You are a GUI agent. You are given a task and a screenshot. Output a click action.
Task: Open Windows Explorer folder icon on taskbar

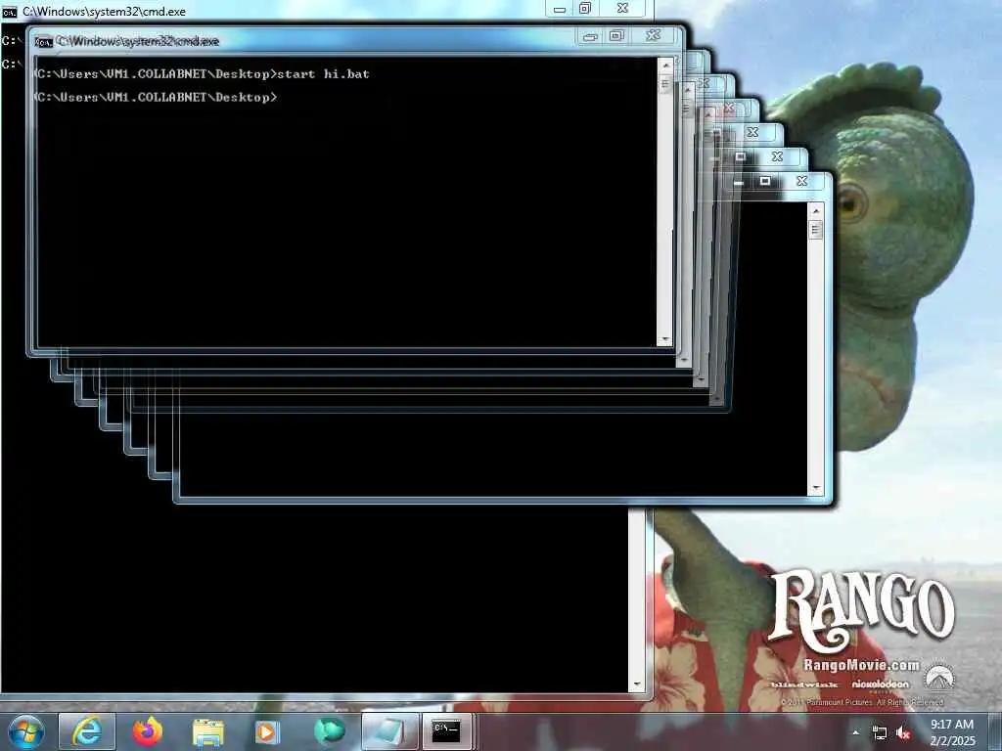207,731
